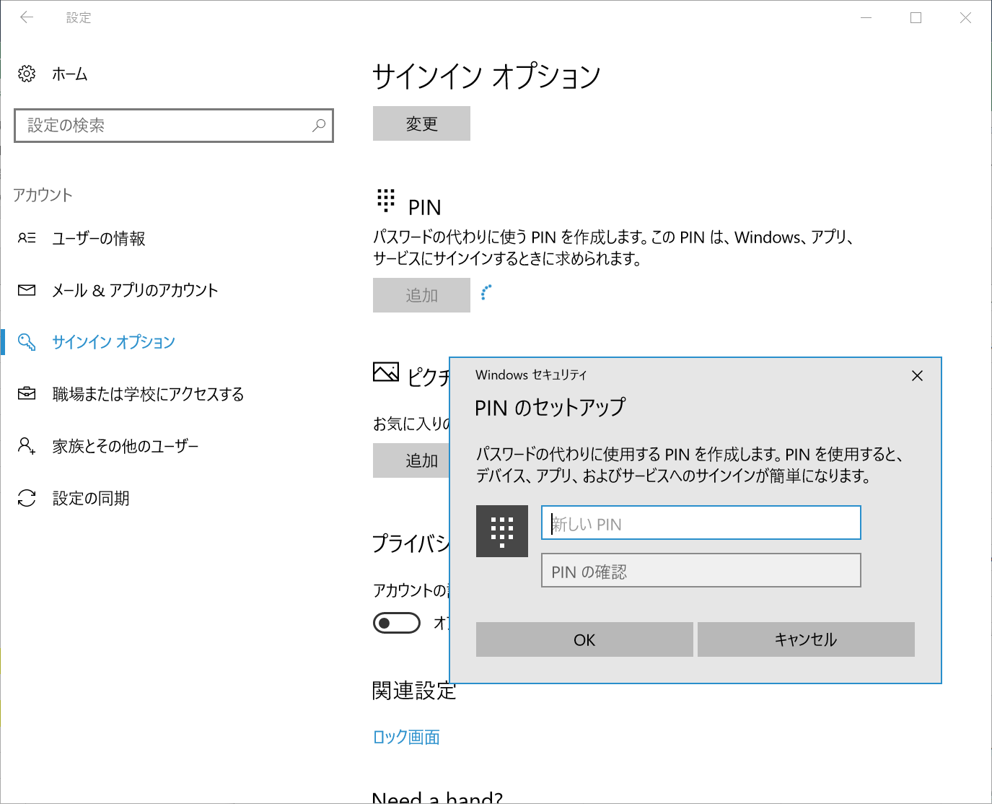Click the 設定の検索 search box
This screenshot has width=992, height=804.
click(173, 125)
